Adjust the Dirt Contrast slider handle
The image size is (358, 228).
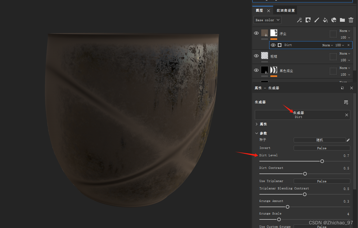(x=305, y=174)
